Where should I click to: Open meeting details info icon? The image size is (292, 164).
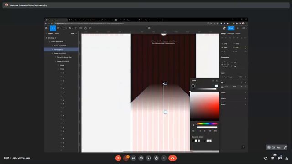click(266, 158)
